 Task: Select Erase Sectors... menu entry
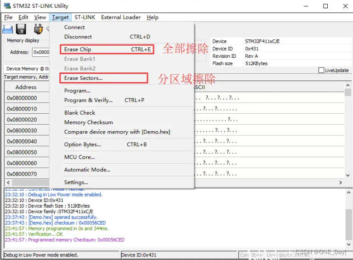(121, 78)
